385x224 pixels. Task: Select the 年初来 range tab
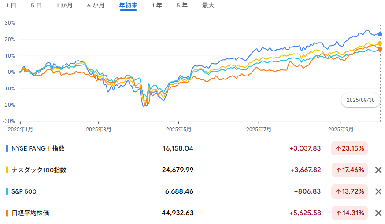coord(128,6)
